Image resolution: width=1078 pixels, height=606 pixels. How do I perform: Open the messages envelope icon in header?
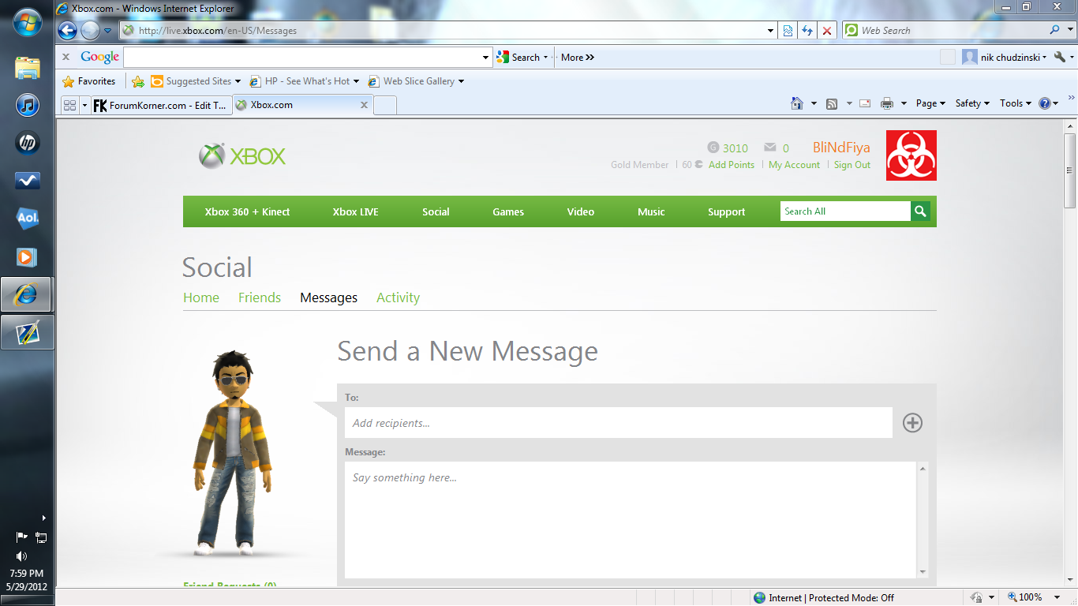click(770, 148)
